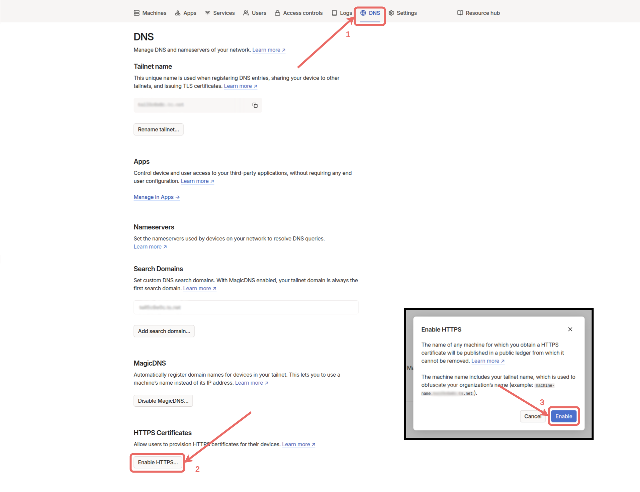The width and height of the screenshot is (640, 492).
Task: Click the Enable HTTPS dialog title
Action: click(x=441, y=329)
